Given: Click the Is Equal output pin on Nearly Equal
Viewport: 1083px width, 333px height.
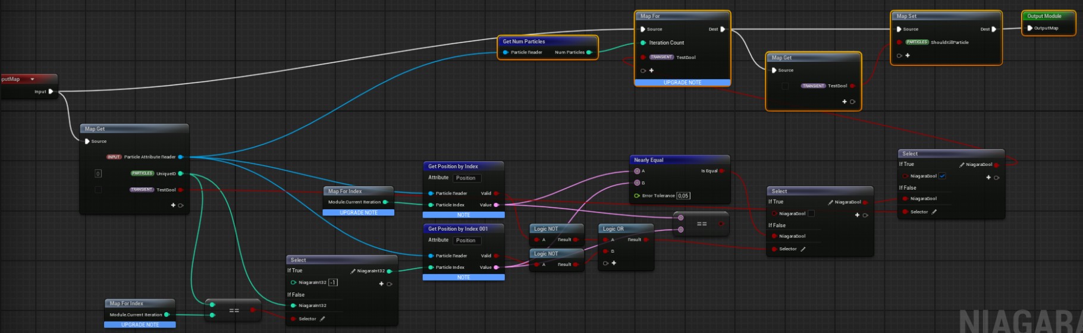Looking at the screenshot, I should pos(721,171).
